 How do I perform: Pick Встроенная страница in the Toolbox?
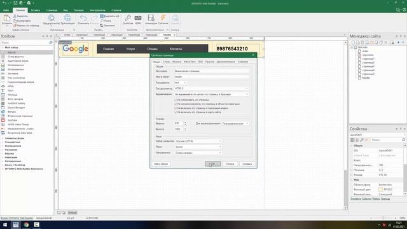coord(20,116)
